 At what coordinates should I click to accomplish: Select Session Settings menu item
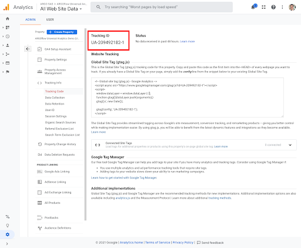coord(56,116)
